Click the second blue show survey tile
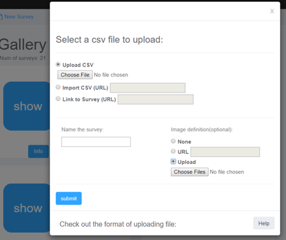The image size is (286, 240). pos(27,208)
